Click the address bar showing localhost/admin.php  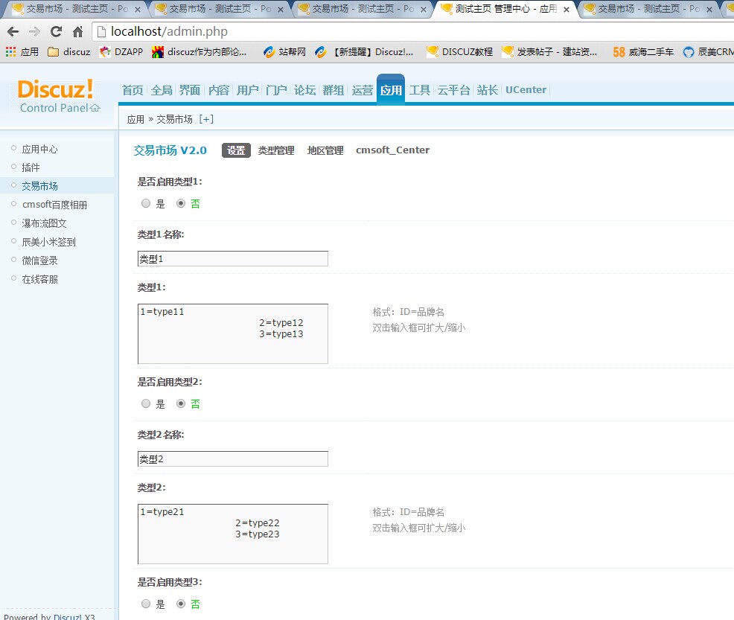coord(412,31)
